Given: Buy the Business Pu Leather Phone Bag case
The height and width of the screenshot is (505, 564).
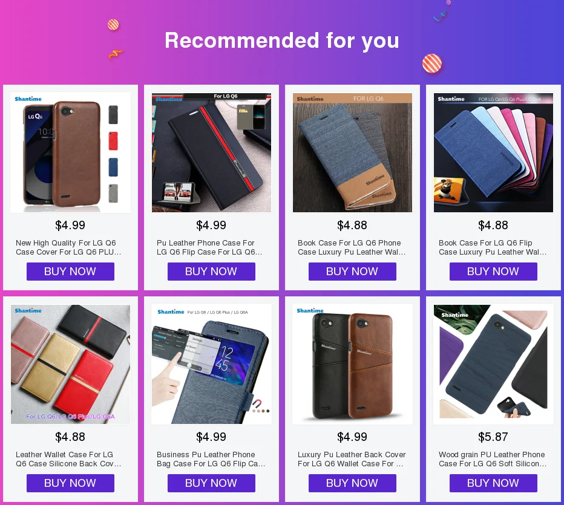Looking at the screenshot, I should coord(211,483).
